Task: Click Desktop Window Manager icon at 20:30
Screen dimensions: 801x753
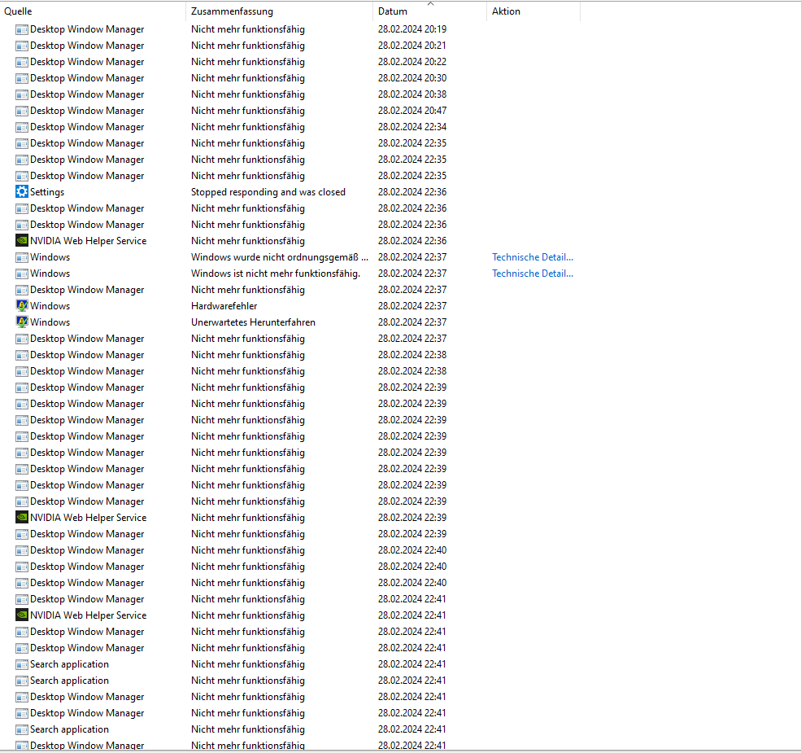Action: 21,79
